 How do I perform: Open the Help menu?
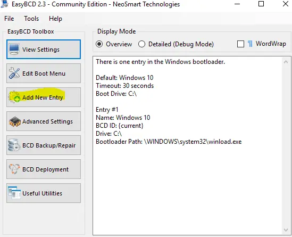55,19
